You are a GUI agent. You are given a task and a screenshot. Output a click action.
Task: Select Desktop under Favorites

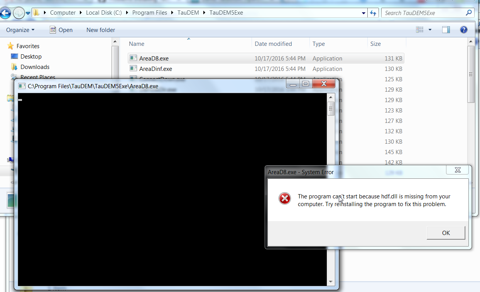coord(32,56)
